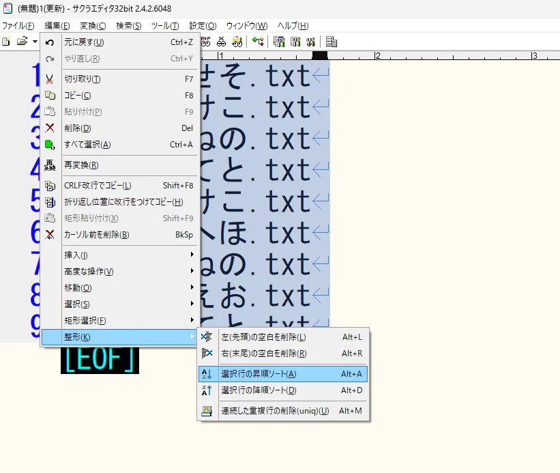Click the Grep folder binoculars icon

(237, 42)
